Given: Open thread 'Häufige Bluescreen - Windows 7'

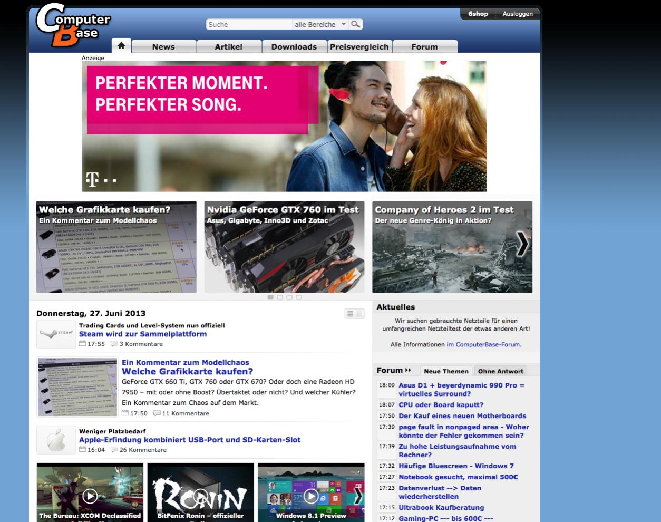Looking at the screenshot, I should coord(456,466).
